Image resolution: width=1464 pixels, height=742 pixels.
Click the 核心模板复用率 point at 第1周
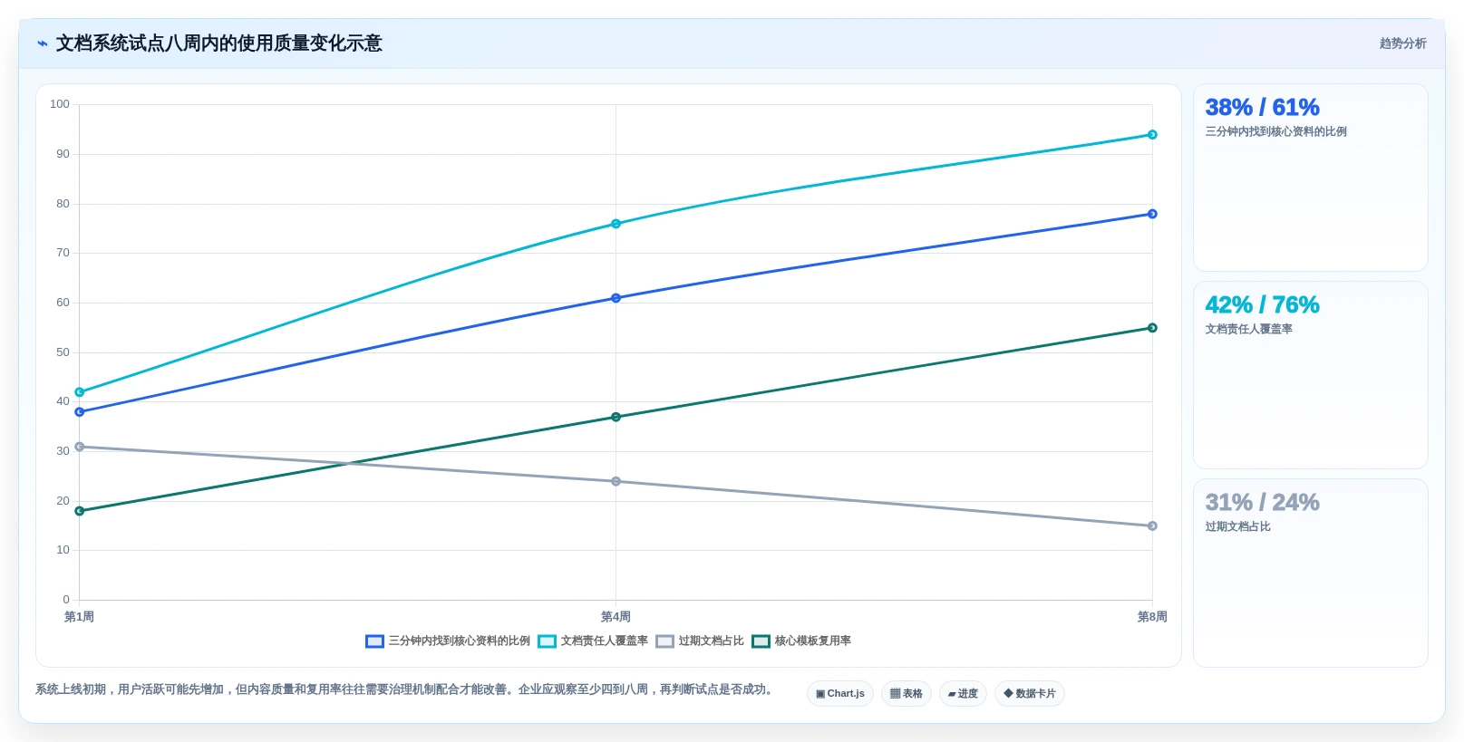79,511
